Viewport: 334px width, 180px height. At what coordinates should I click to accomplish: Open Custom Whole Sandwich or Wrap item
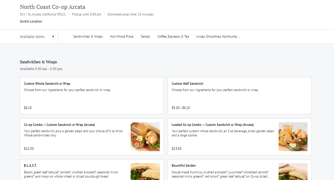(92, 96)
